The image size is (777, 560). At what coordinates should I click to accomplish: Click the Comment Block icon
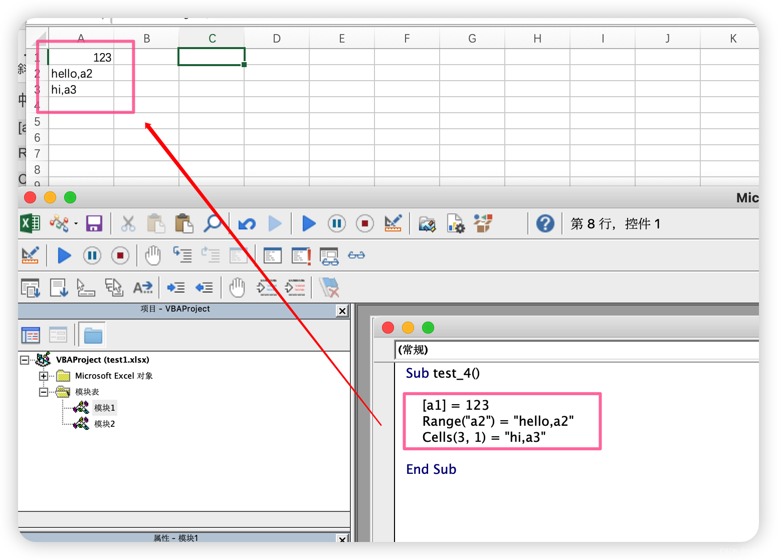click(267, 288)
